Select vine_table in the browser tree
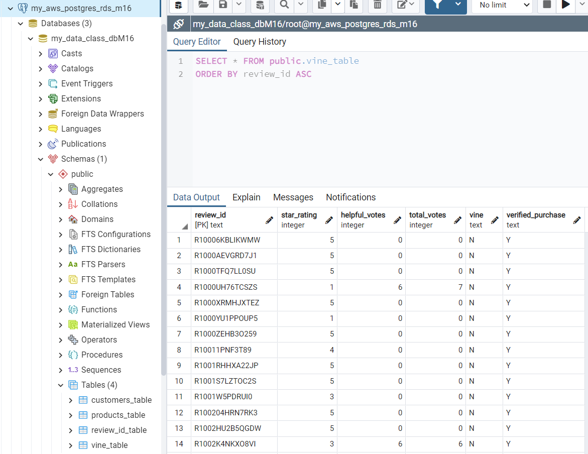 pyautogui.click(x=109, y=445)
